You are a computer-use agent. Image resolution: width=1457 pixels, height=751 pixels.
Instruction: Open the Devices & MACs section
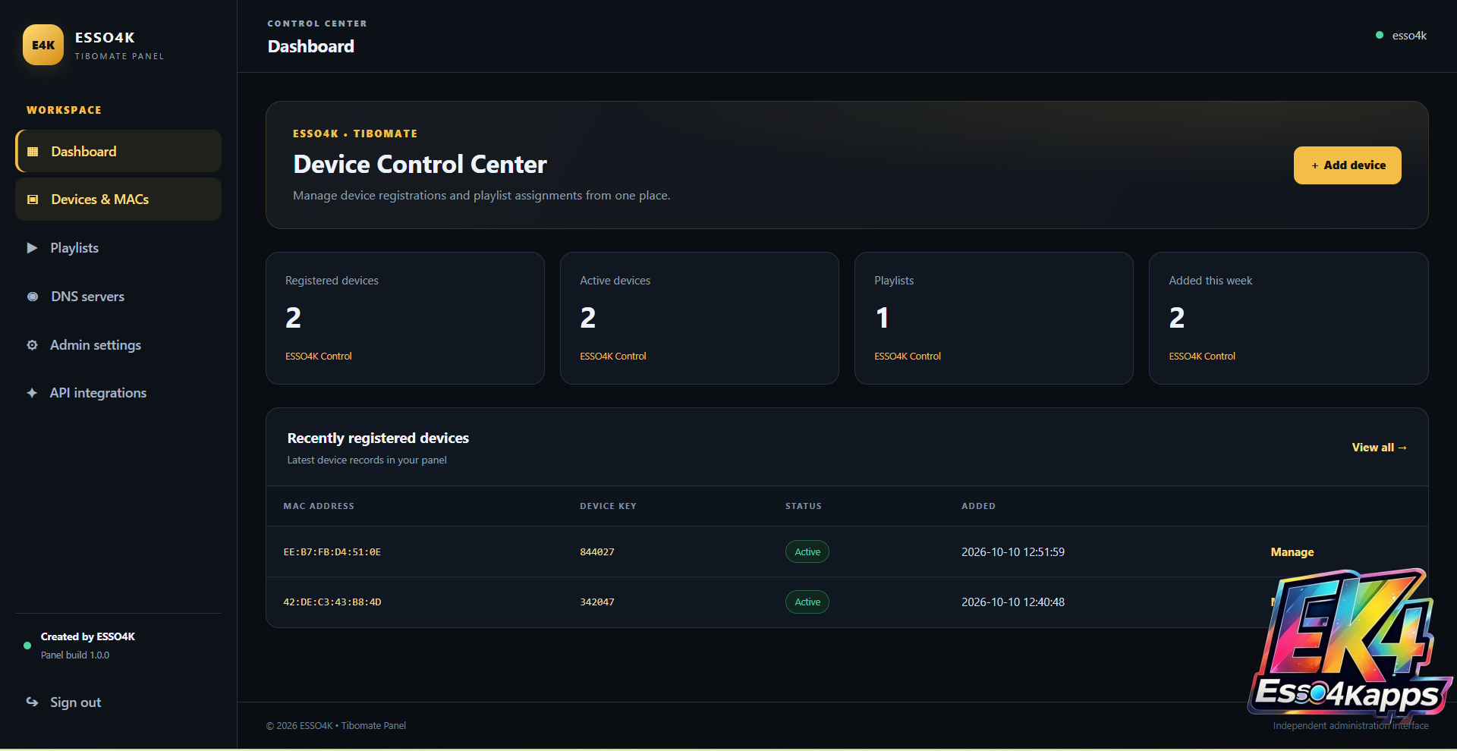click(x=118, y=200)
